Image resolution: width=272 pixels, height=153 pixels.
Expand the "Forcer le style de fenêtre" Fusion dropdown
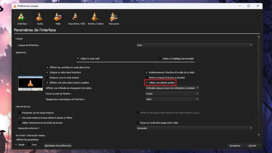[172, 93]
